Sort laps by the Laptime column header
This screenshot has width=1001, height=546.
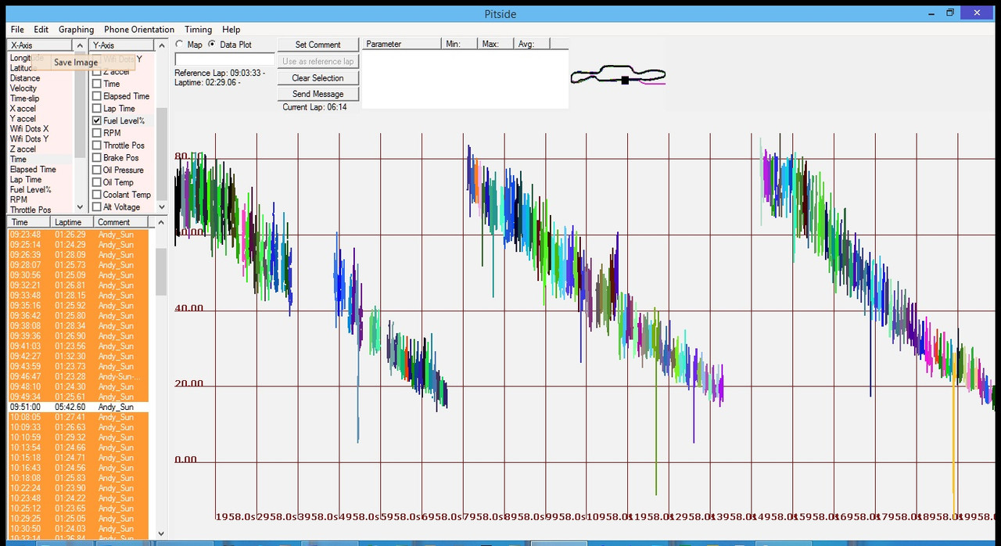[74, 223]
